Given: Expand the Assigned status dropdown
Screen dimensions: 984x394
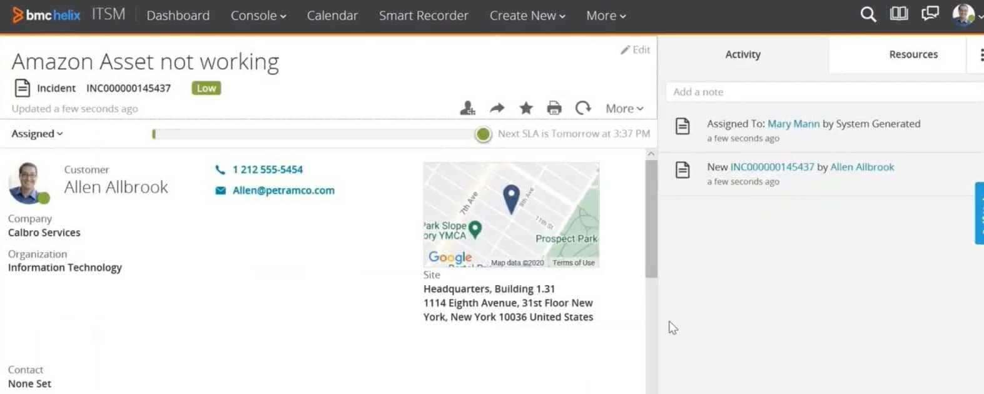Looking at the screenshot, I should 37,134.
